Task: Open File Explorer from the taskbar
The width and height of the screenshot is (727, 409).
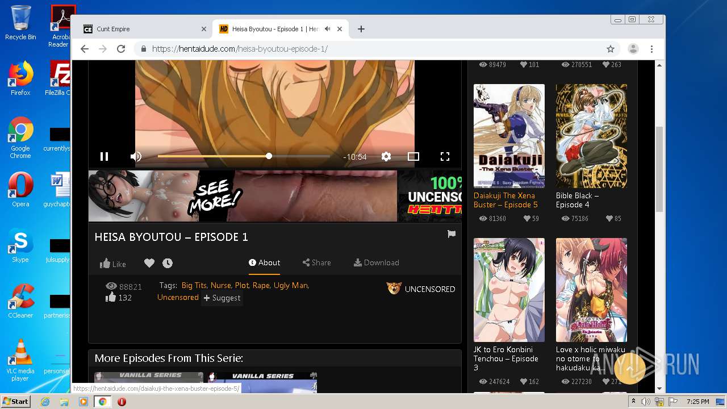Action: [64, 402]
